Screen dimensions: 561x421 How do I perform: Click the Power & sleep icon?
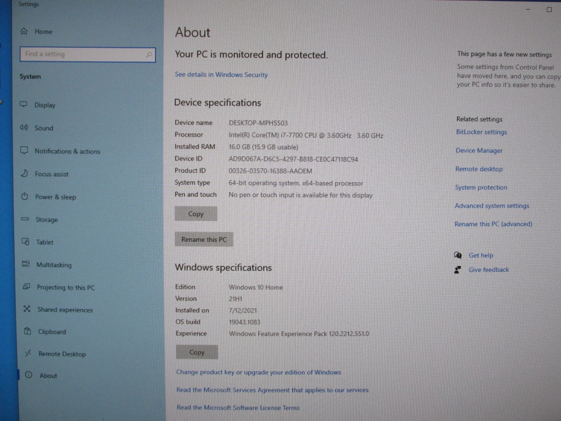(x=25, y=196)
